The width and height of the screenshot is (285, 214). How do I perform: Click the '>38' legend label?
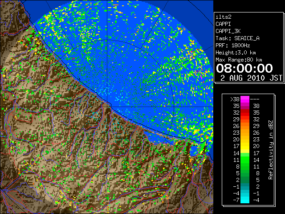235,99
